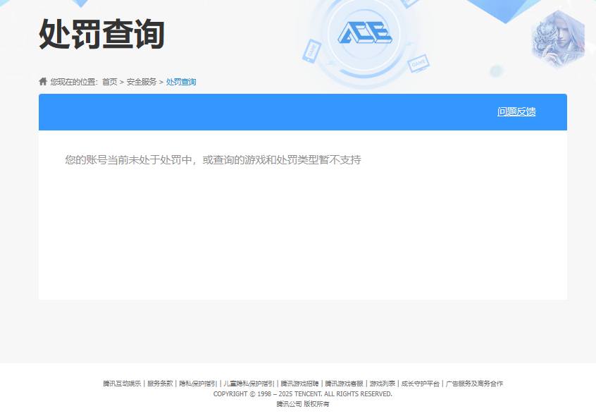Open 问题反馈 on the blue bar
596x416 pixels.
(x=515, y=111)
